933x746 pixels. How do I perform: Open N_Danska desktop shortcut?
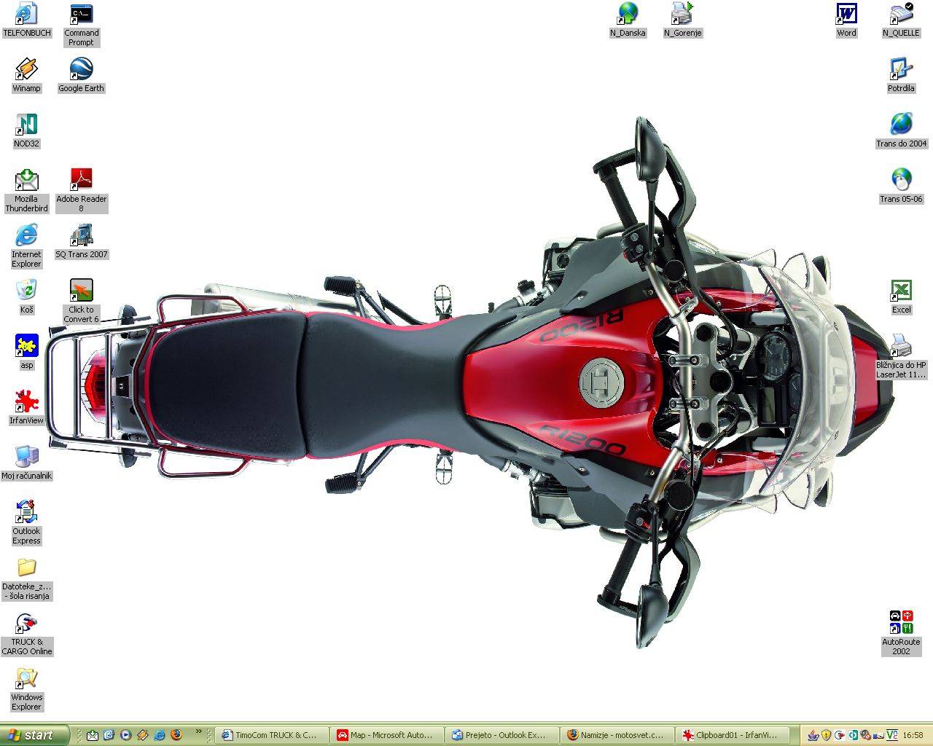(x=628, y=20)
